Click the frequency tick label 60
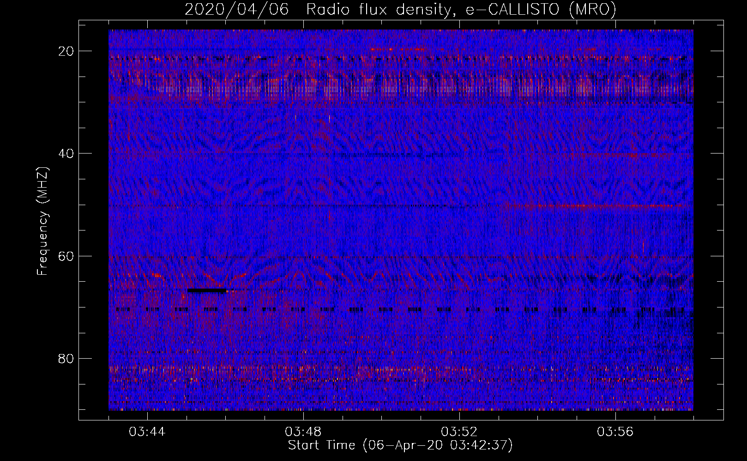 pos(66,256)
